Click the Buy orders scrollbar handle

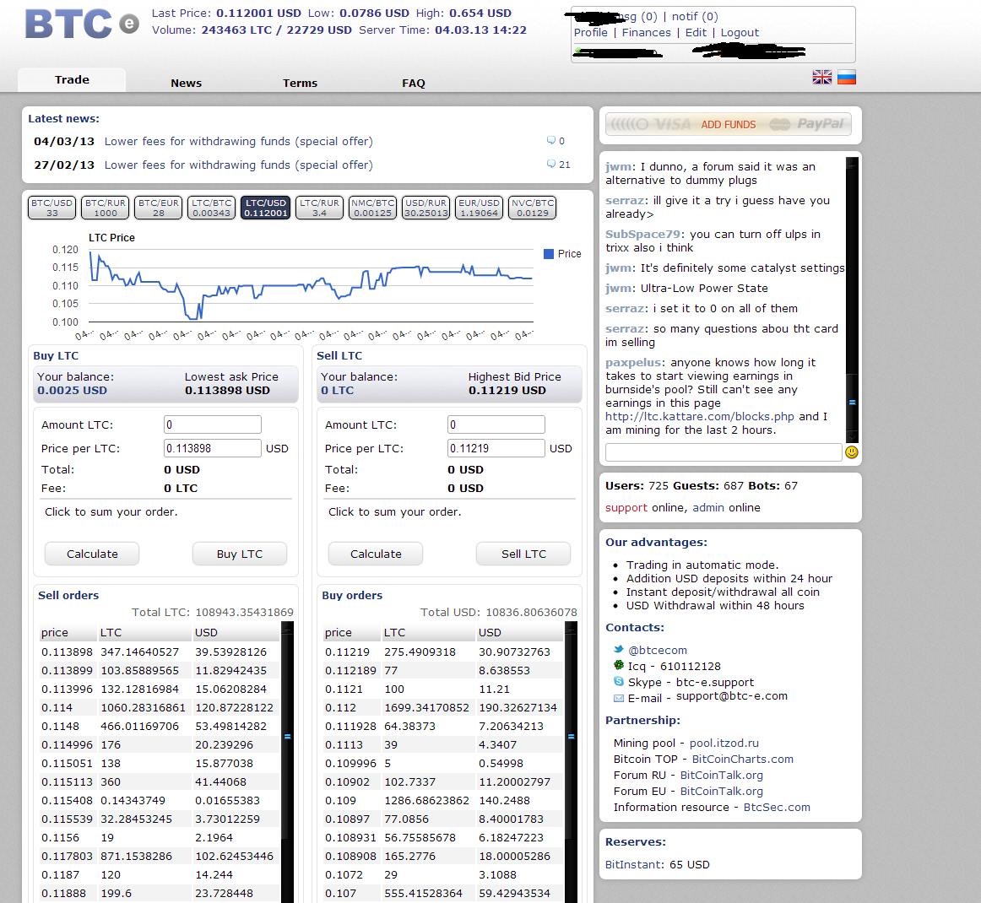tap(572, 737)
